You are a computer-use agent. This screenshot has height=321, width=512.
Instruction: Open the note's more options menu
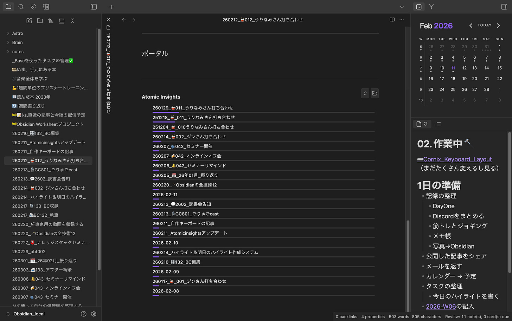402,20
